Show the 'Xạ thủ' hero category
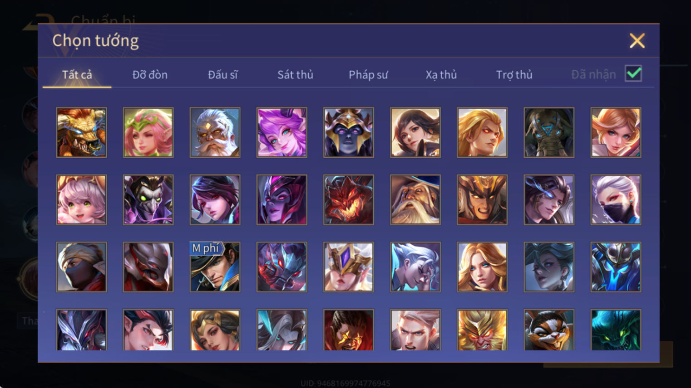The height and width of the screenshot is (388, 691). click(x=441, y=75)
